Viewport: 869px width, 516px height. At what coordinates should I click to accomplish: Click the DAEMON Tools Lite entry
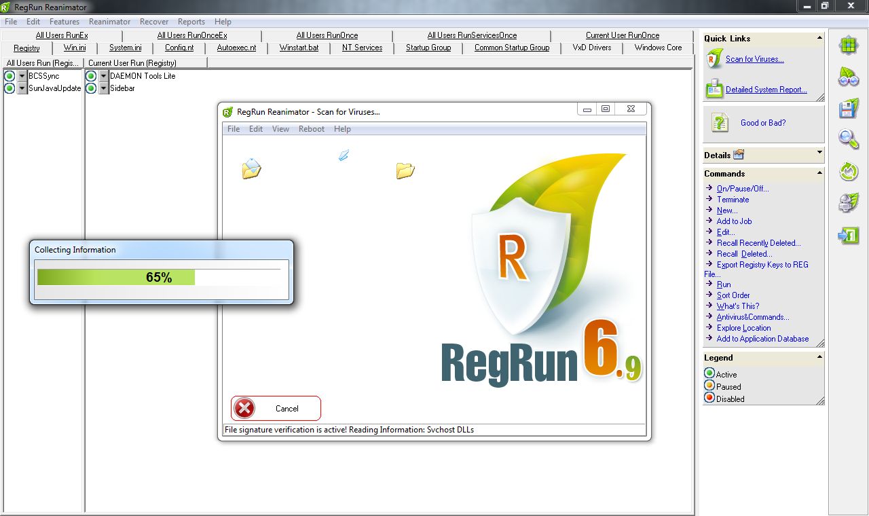click(x=143, y=76)
